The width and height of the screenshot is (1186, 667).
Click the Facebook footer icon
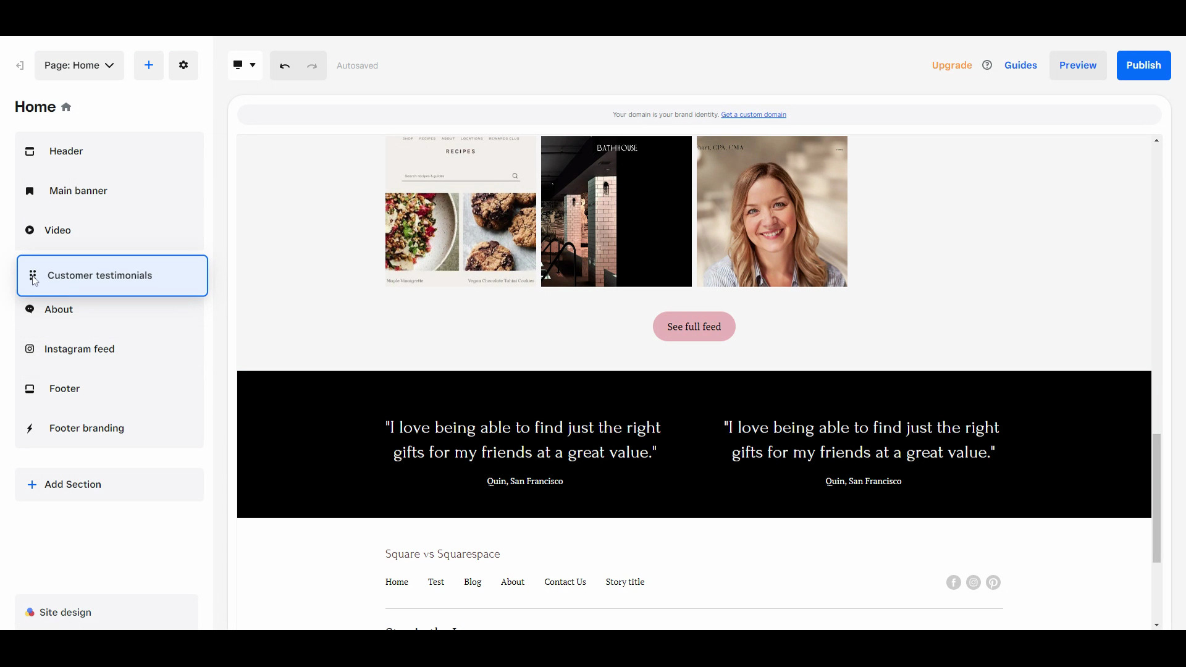(953, 582)
